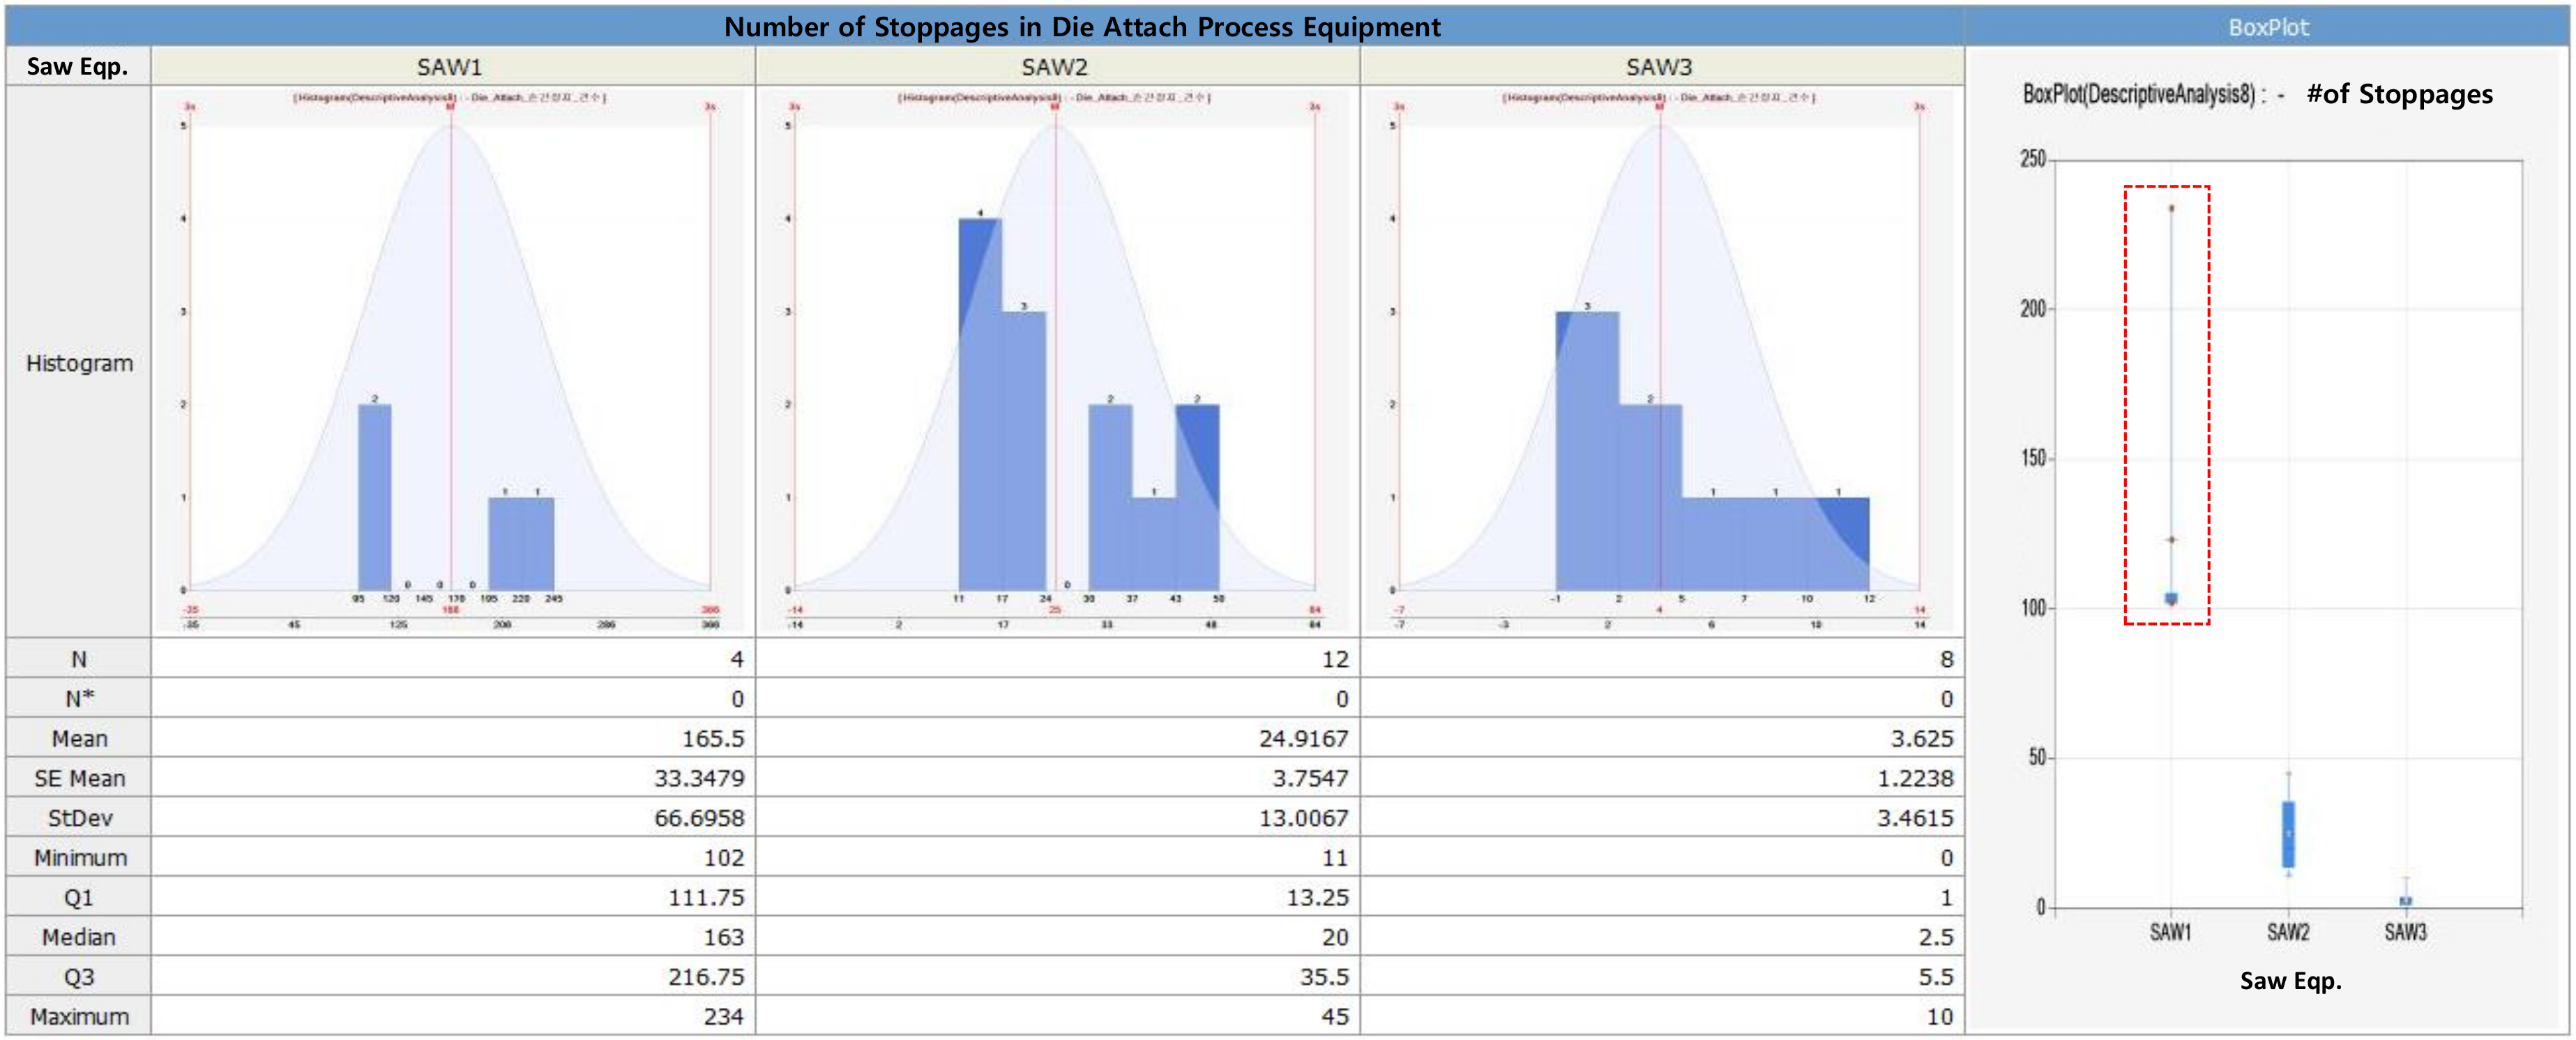This screenshot has width=2576, height=1040.
Task: Click the SAW2 blue box in boxplot
Action: [x=2288, y=834]
